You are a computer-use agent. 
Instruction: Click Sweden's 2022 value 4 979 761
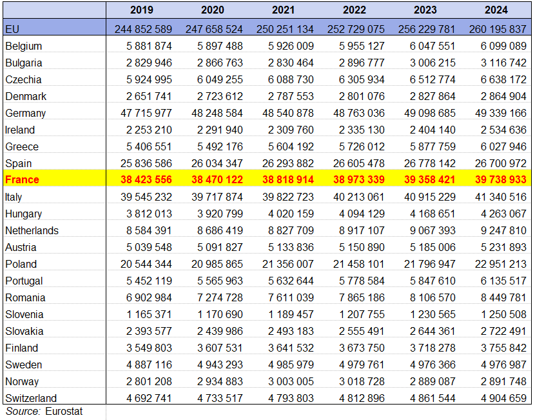[x=358, y=365]
